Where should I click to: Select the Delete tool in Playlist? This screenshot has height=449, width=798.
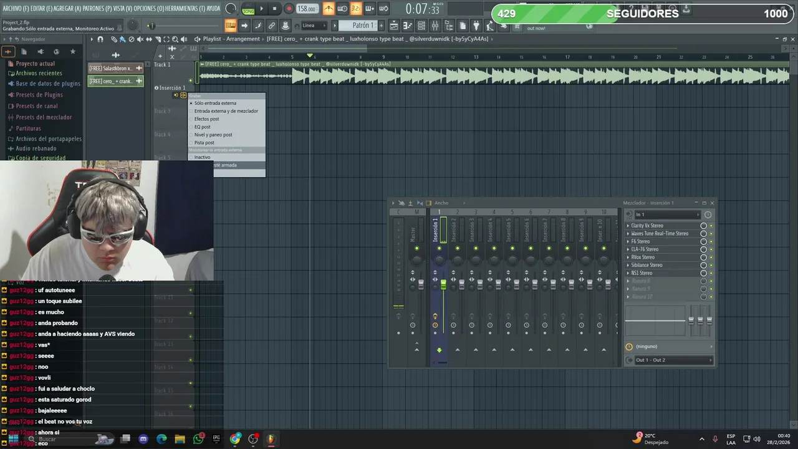(131, 39)
